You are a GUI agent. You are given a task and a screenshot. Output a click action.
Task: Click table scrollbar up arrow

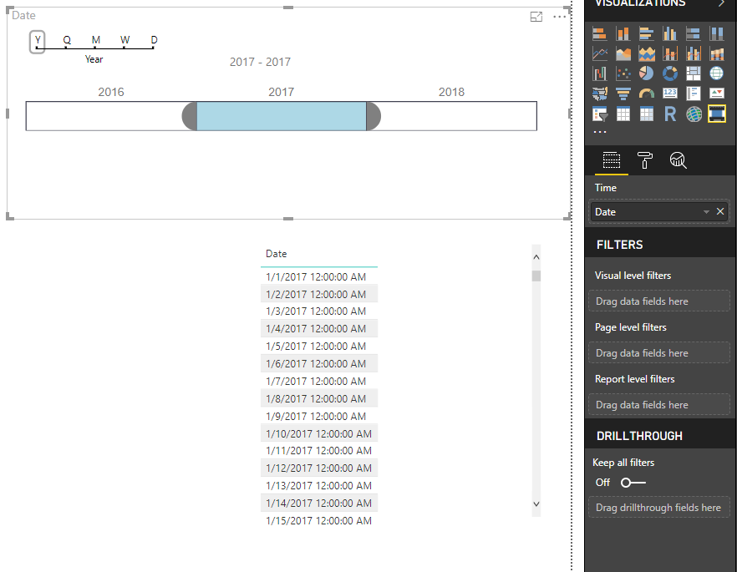536,257
